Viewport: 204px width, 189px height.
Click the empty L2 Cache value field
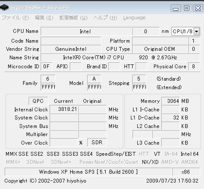click(x=171, y=126)
